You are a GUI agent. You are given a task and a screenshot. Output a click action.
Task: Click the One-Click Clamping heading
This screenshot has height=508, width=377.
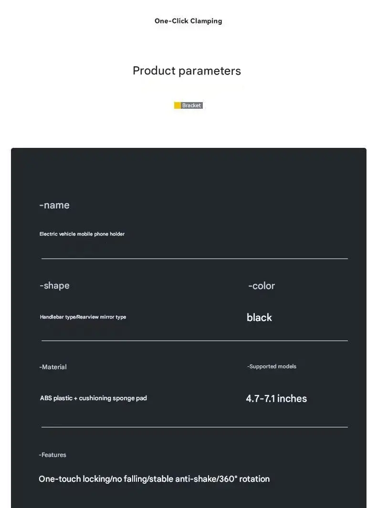tap(188, 21)
